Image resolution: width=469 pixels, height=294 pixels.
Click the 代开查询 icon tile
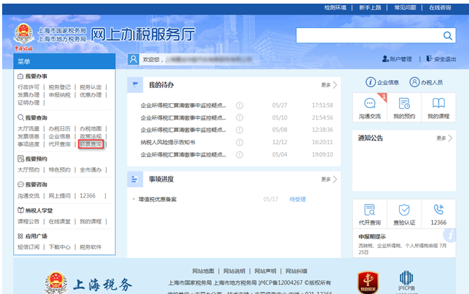[370, 214]
